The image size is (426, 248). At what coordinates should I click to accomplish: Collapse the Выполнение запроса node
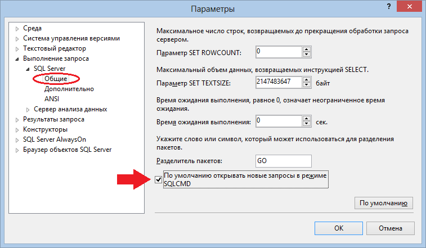click(x=17, y=59)
